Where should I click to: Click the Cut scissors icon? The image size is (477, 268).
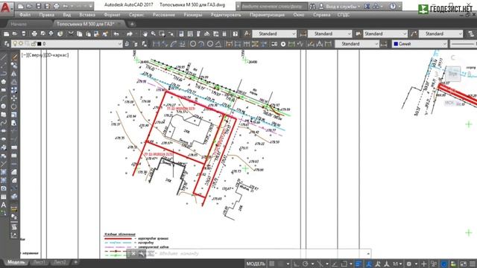(71, 33)
